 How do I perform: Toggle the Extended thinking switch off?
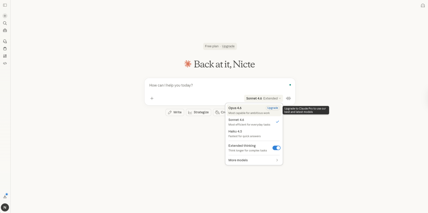coord(276,148)
